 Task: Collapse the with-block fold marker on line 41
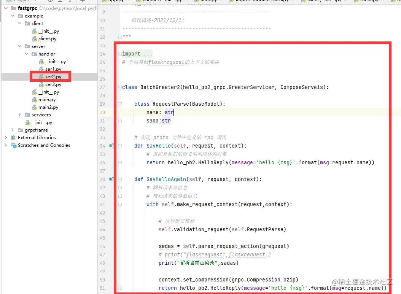point(120,205)
